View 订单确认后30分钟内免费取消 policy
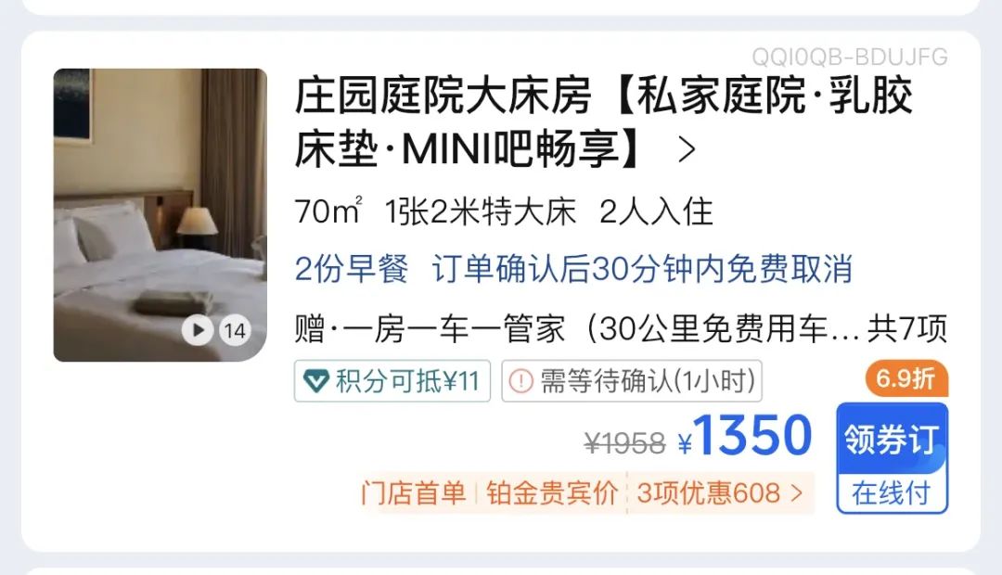 pos(642,268)
